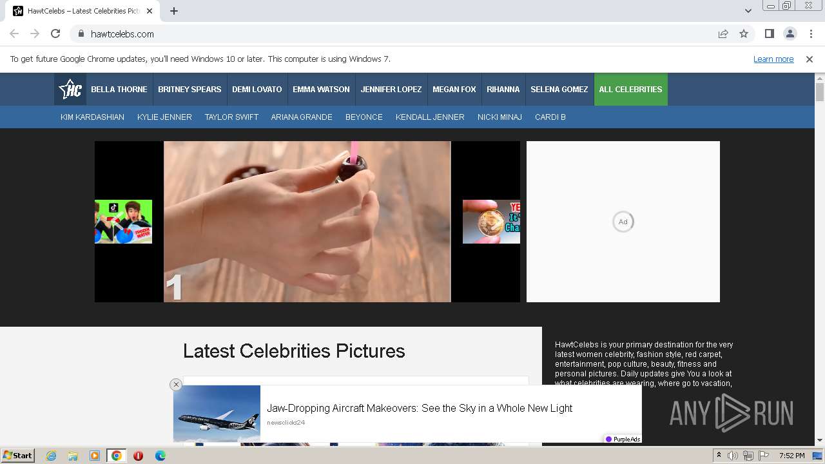Go to Kylie Jenner link
This screenshot has height=464, width=825.
coord(164,117)
